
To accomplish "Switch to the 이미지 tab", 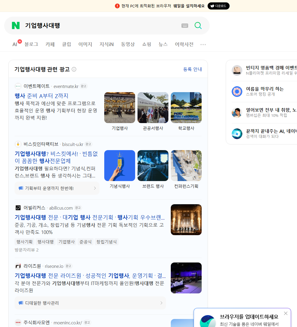I will [85, 44].
